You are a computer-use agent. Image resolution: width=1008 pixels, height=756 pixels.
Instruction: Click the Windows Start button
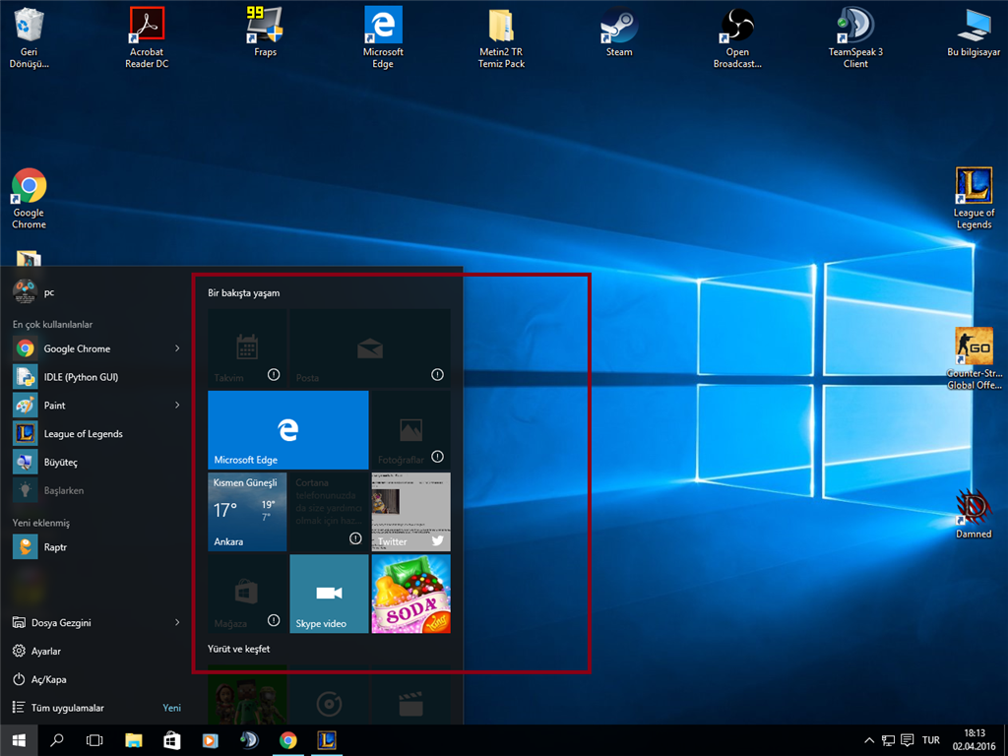click(19, 740)
